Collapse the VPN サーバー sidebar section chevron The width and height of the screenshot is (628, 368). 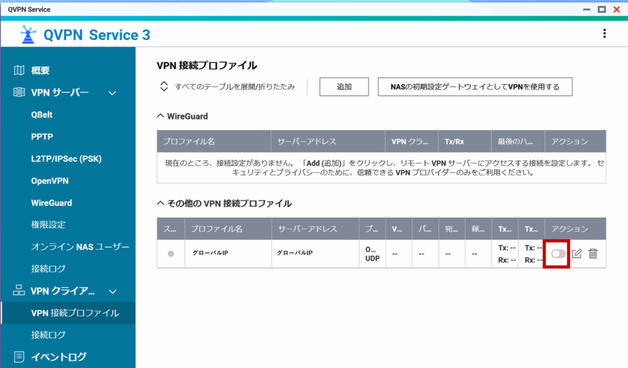[112, 93]
